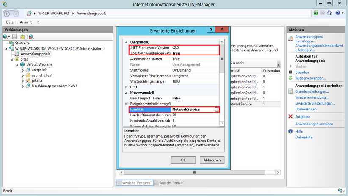Collapse the Default Web Site node
This screenshot has width=348, height=196.
[17, 65]
